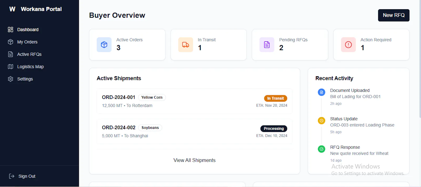Click the Soybeans tag
Image resolution: width=421 pixels, height=187 pixels.
click(x=150, y=128)
